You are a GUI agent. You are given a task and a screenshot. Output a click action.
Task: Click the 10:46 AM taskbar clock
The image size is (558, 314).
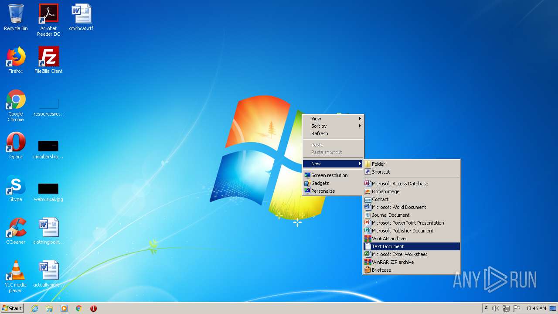coord(536,308)
